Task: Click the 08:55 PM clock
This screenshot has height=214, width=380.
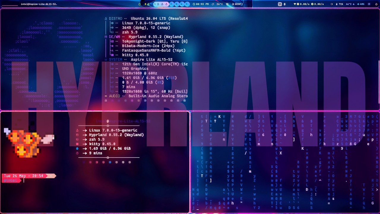Action: 201,4
